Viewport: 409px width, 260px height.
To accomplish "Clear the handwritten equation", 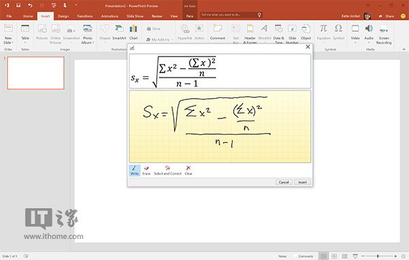I will pos(188,170).
